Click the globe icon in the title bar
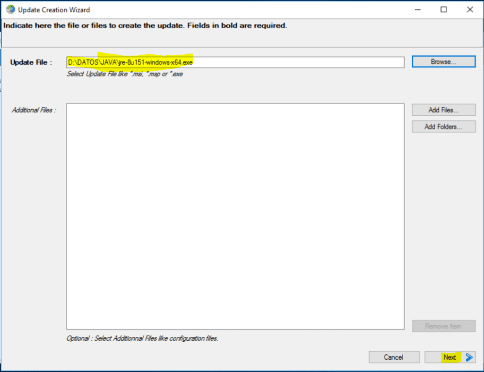484x372 pixels. click(10, 9)
